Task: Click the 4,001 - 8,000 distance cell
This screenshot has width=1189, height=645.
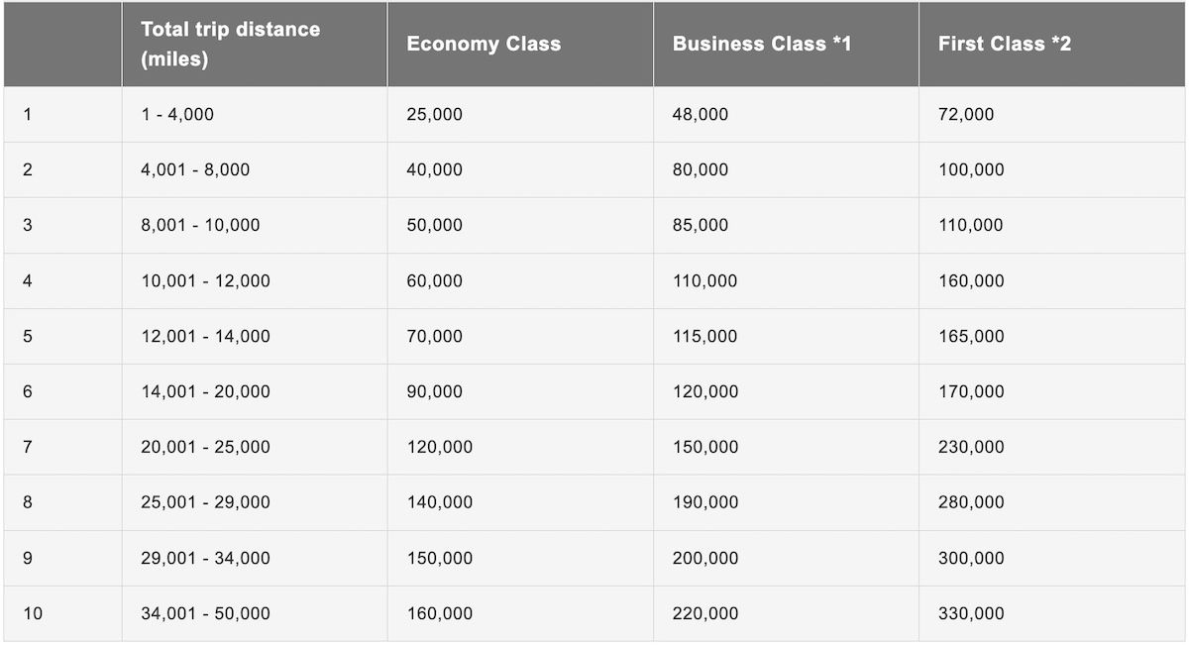Action: [195, 169]
